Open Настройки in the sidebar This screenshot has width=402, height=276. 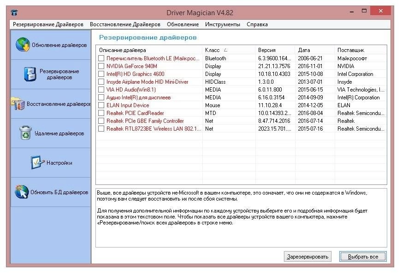pyautogui.click(x=51, y=163)
